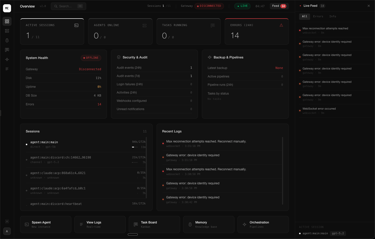Click the Sessions list vertical scrollbar
This screenshot has height=239, width=375.
(146, 168)
